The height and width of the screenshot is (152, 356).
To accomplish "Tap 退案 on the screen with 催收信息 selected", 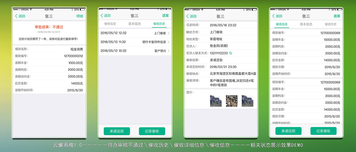I will (x=337, y=16).
